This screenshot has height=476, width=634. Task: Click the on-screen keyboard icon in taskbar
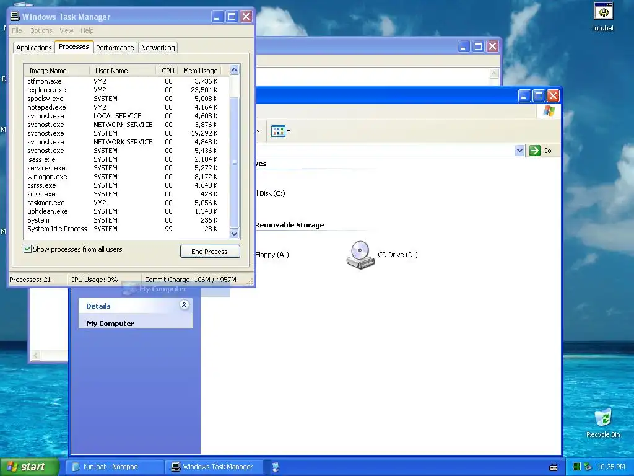pos(554,467)
